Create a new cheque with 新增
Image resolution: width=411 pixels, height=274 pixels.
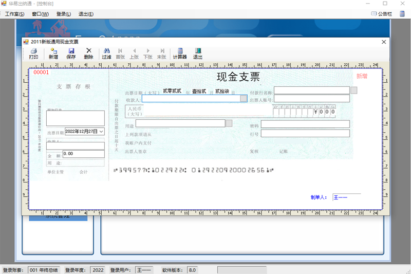pyautogui.click(x=53, y=53)
